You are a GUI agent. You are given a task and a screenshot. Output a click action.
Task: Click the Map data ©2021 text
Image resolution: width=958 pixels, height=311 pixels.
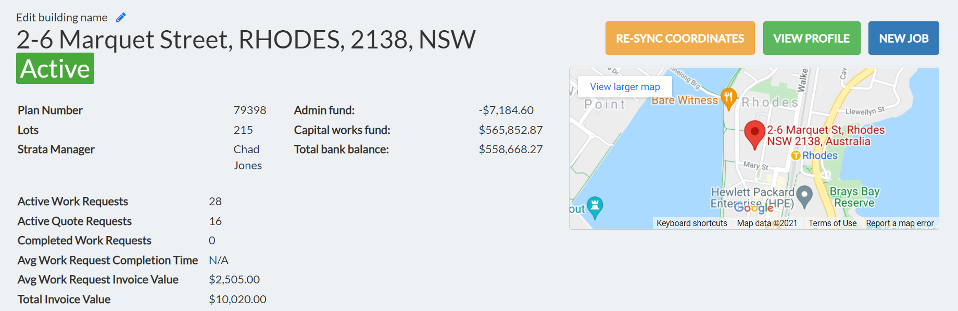(767, 223)
